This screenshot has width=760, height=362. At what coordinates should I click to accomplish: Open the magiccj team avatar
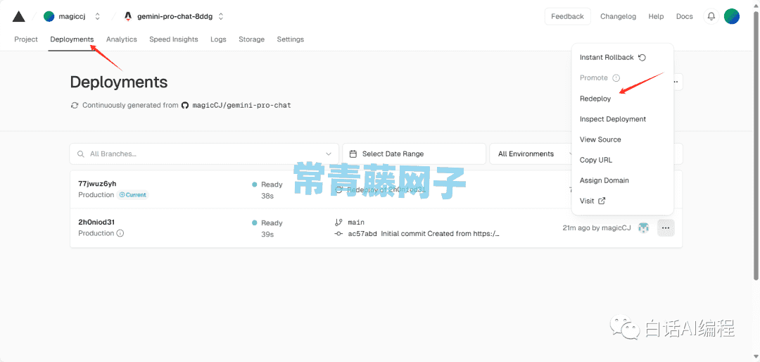[49, 16]
